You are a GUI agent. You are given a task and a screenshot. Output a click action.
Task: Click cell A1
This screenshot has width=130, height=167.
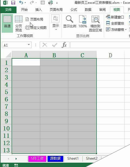pyautogui.click(x=26, y=62)
